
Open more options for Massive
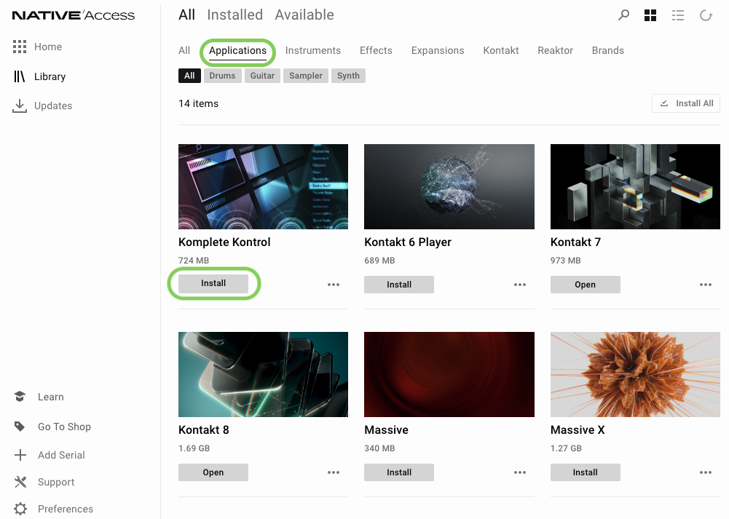[x=520, y=472]
